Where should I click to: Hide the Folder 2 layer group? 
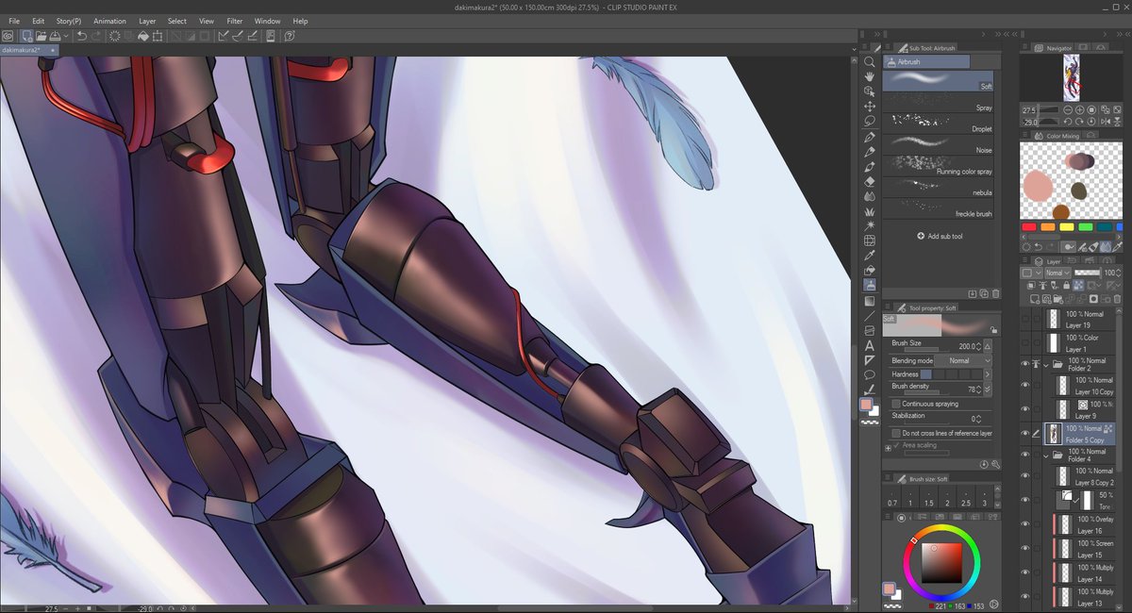(x=1024, y=363)
